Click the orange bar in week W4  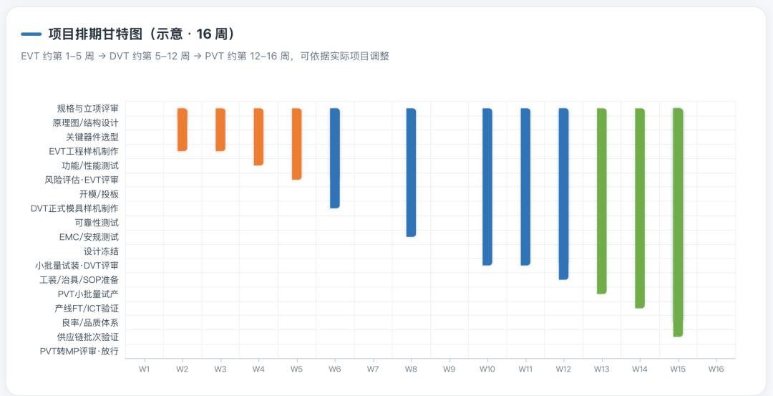click(259, 137)
